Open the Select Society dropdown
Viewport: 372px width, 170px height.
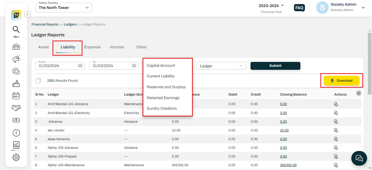coord(63,8)
